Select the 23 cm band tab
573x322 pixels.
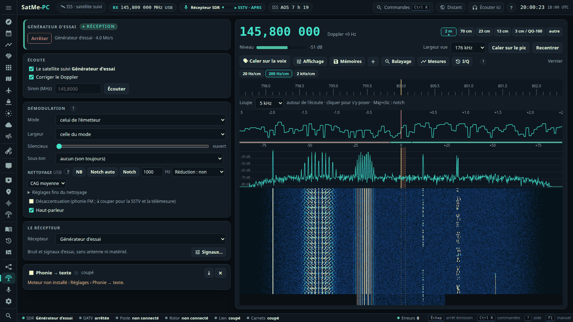(484, 31)
